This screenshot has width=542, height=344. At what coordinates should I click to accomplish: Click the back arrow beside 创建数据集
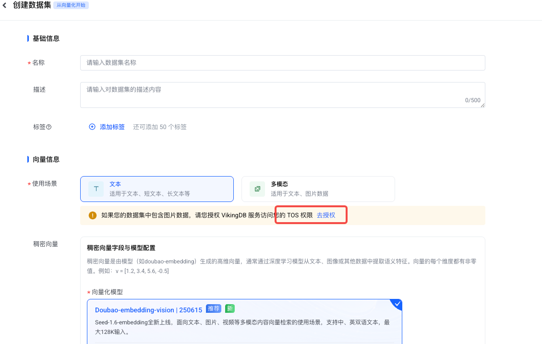coord(5,6)
